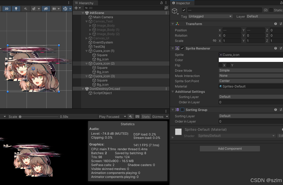The height and width of the screenshot is (185, 283).
Task: Click the Position X input field
Action: 232,30
